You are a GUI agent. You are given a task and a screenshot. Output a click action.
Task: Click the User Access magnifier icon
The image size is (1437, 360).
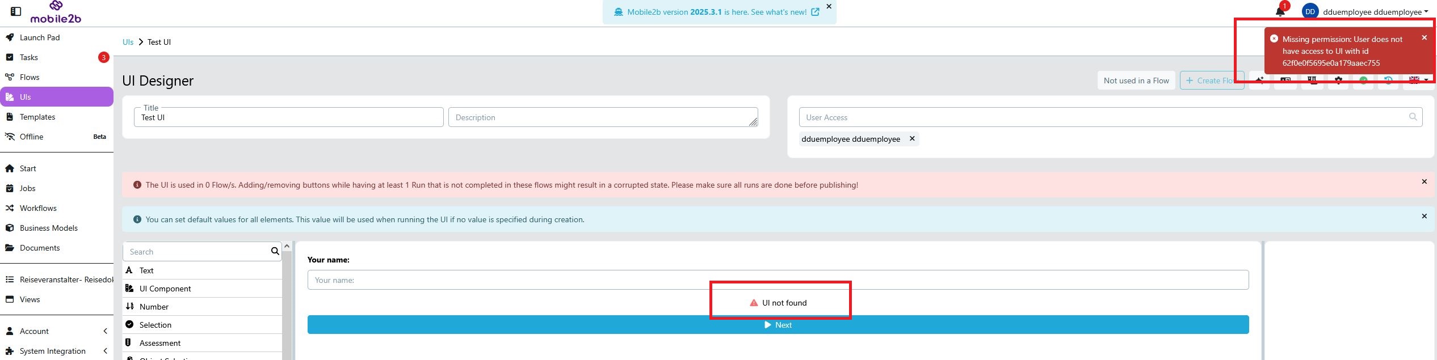tap(1413, 117)
